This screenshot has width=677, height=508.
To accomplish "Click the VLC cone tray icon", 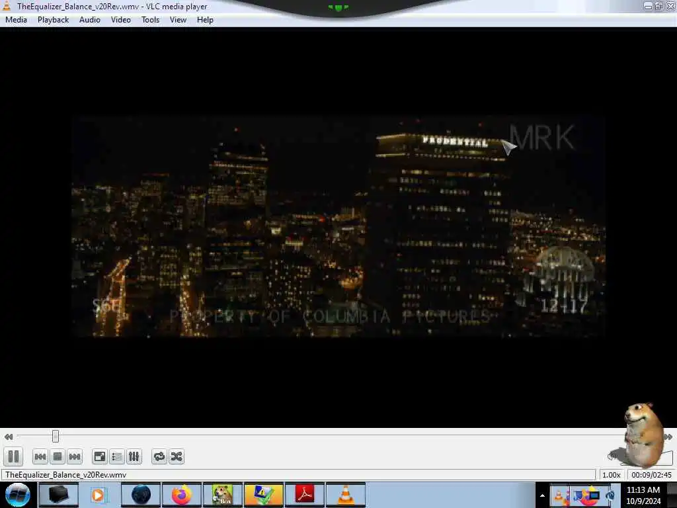I will pos(559,495).
